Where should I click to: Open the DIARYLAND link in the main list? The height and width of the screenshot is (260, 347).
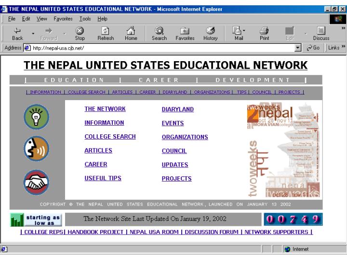(x=177, y=109)
